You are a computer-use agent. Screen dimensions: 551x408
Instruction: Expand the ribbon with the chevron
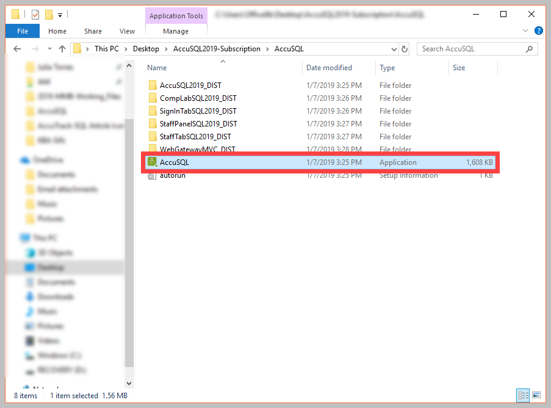(525, 31)
